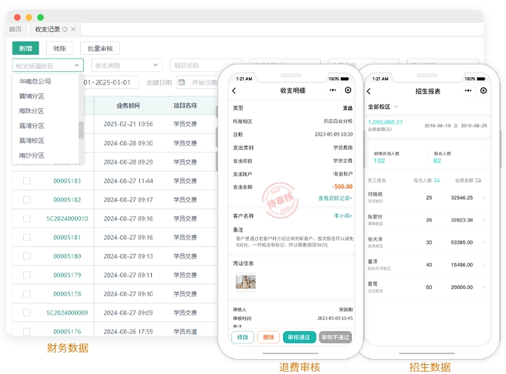Tick checkbox for record 00005181

coord(27,238)
